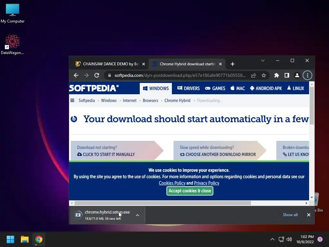Expand download item options chevron
The height and width of the screenshot is (247, 329).
point(138,215)
